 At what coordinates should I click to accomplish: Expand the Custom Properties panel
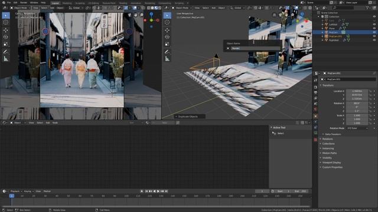[331, 167]
